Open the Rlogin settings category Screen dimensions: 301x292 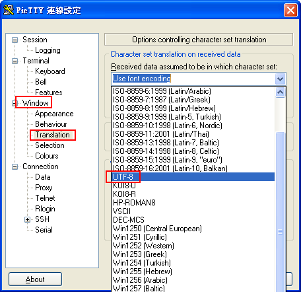pyautogui.click(x=45, y=209)
